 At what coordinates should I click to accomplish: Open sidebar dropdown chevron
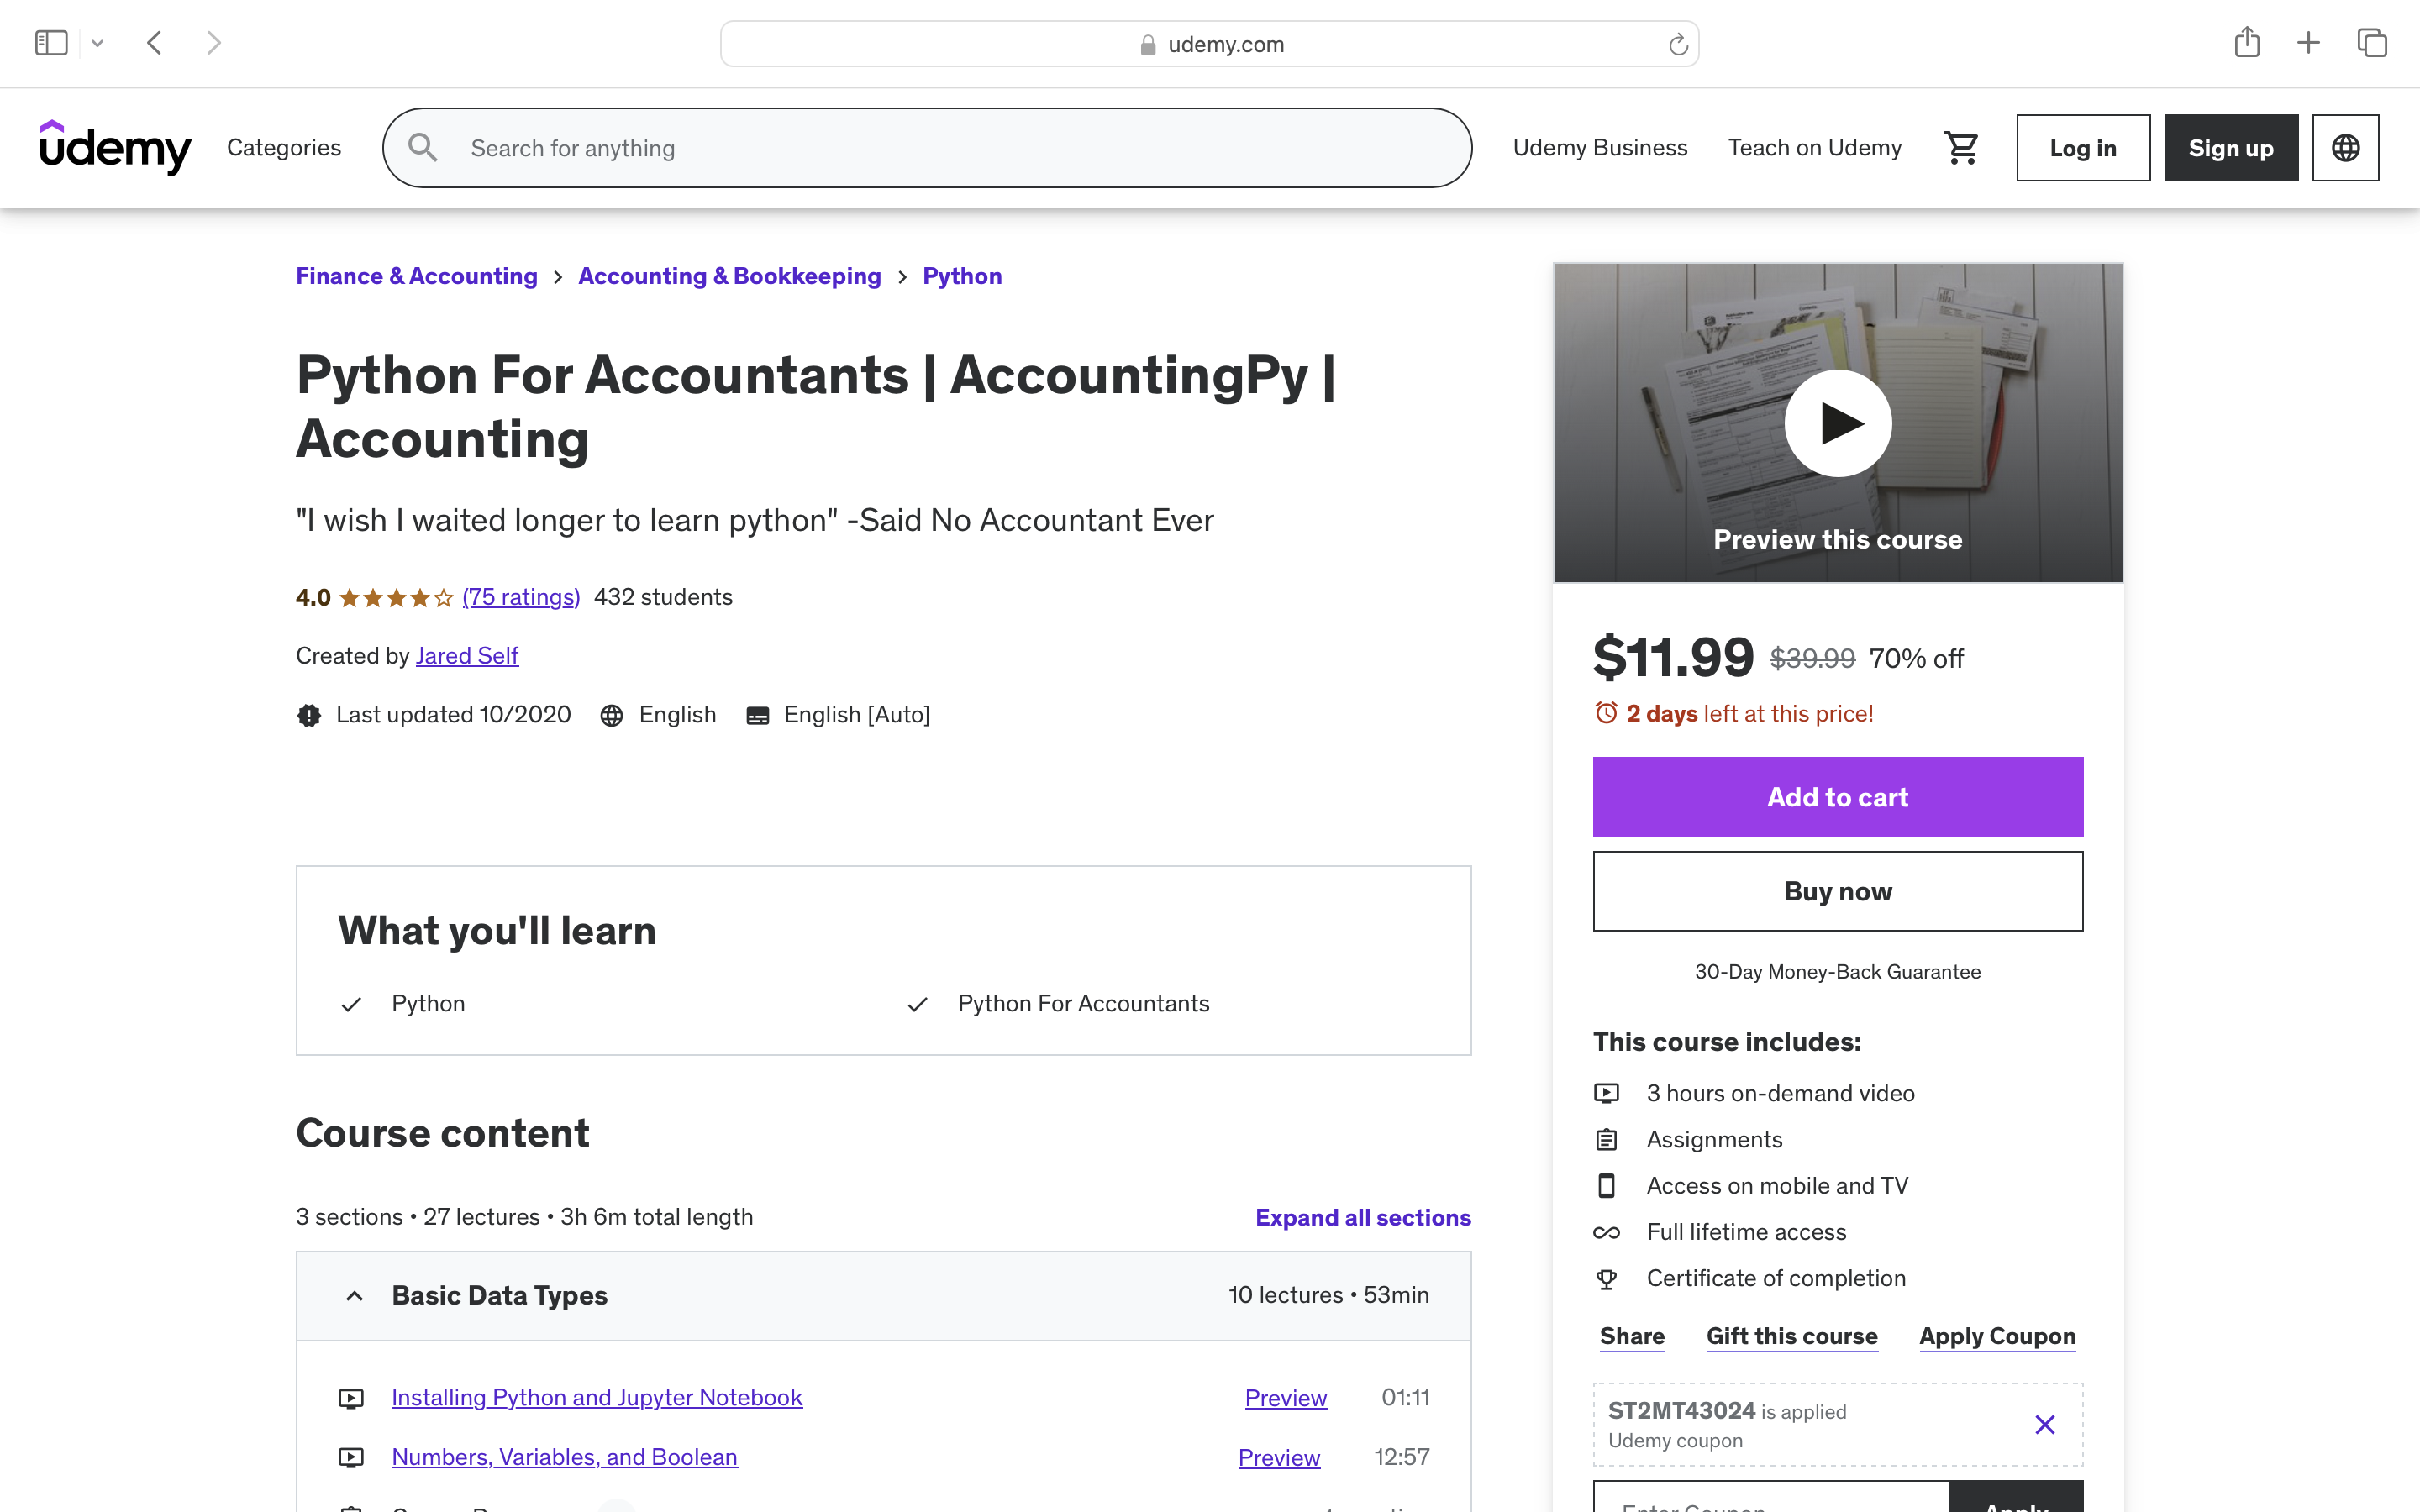click(97, 43)
